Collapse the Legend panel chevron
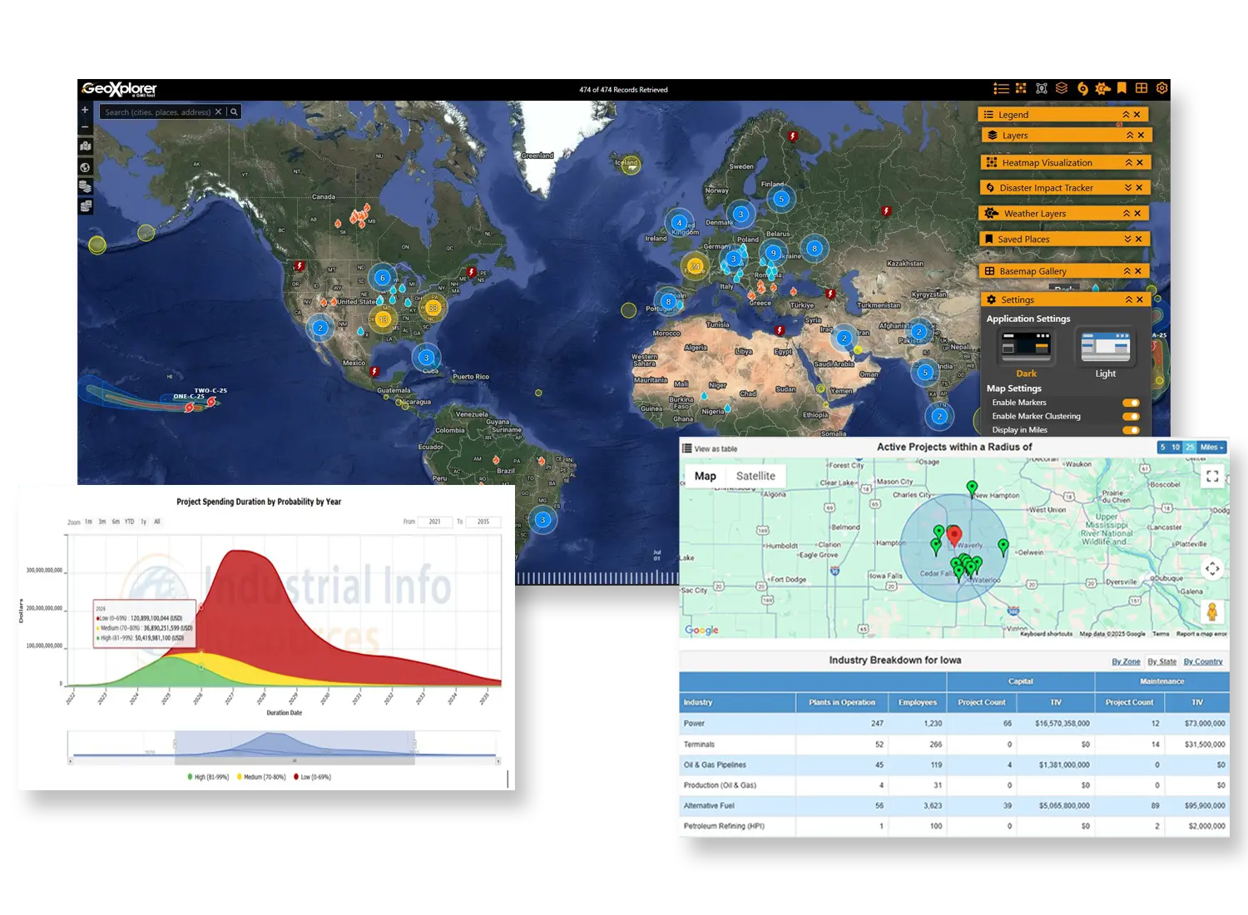 pos(1126,115)
